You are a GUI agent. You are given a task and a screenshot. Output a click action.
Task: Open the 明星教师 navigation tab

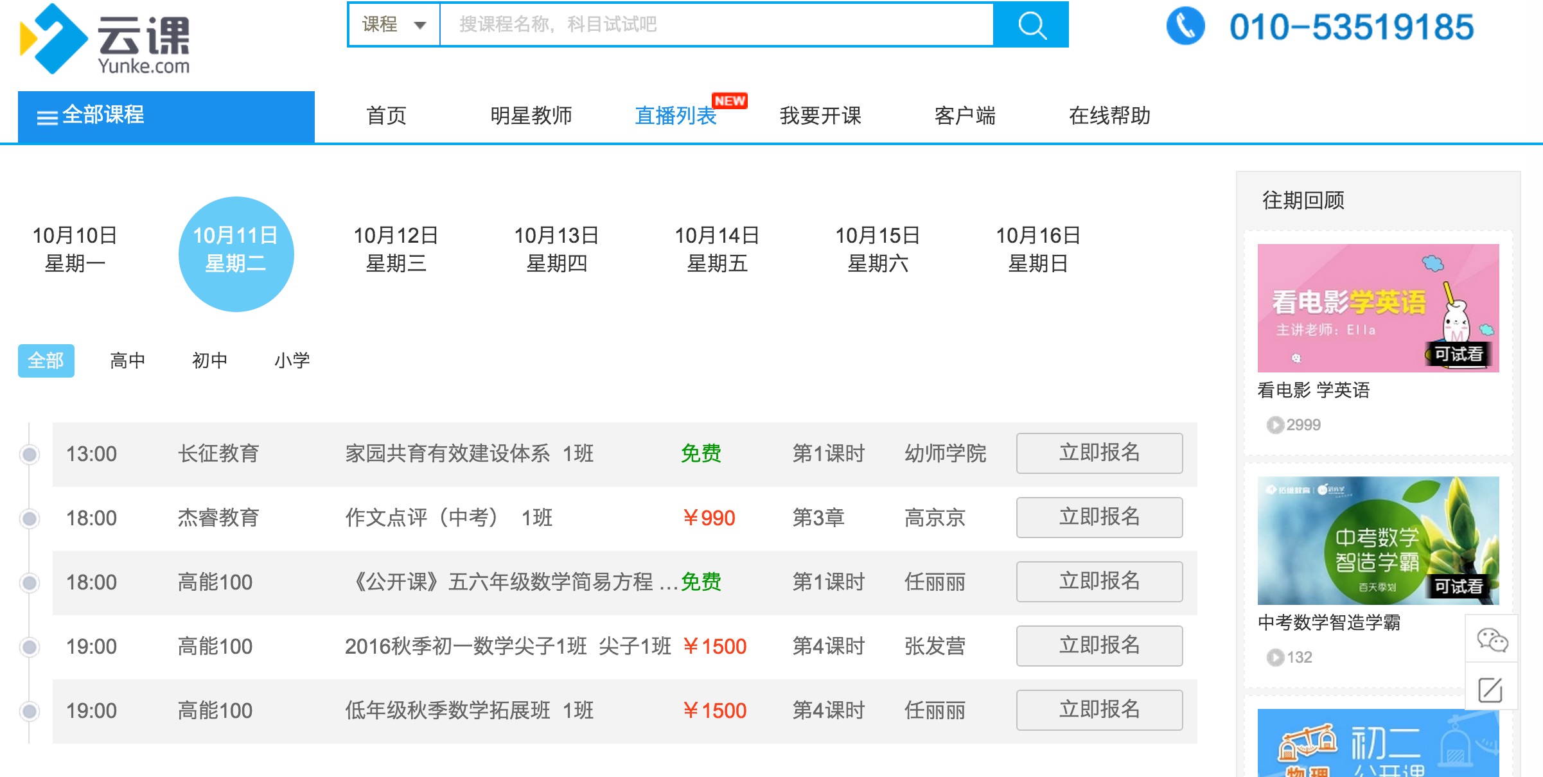531,116
